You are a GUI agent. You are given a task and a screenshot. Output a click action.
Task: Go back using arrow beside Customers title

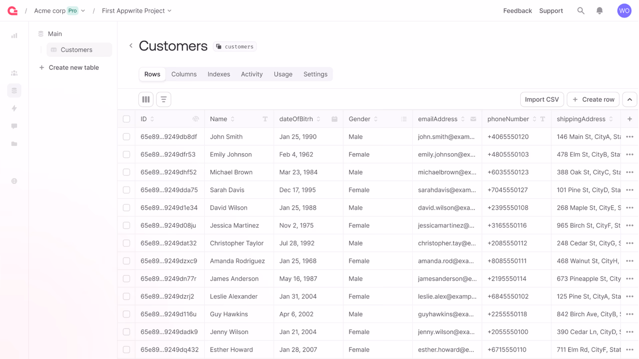tap(131, 46)
